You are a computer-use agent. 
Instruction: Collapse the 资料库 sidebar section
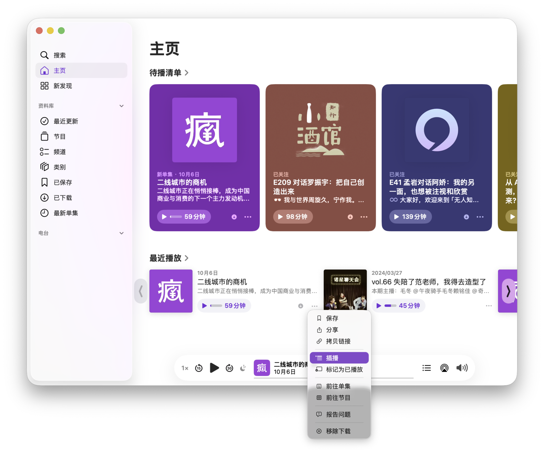pos(121,106)
